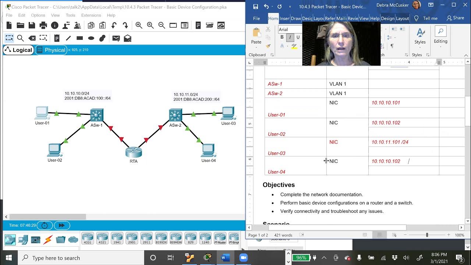Open the Styles pane launcher
Viewport: 471px width, 265px height.
427,55
